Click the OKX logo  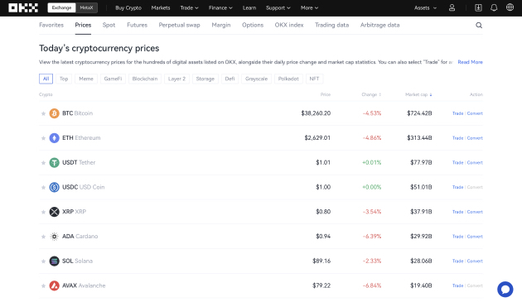[23, 7]
